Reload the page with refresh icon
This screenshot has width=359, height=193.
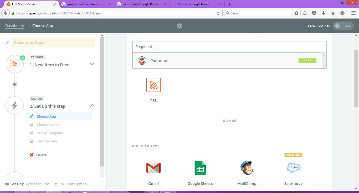218,13
